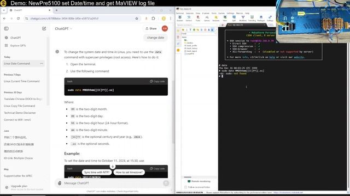Image resolution: width=350 pixels, height=196 pixels.
Task: Click the attach file paperclip icon
Action: point(60,183)
